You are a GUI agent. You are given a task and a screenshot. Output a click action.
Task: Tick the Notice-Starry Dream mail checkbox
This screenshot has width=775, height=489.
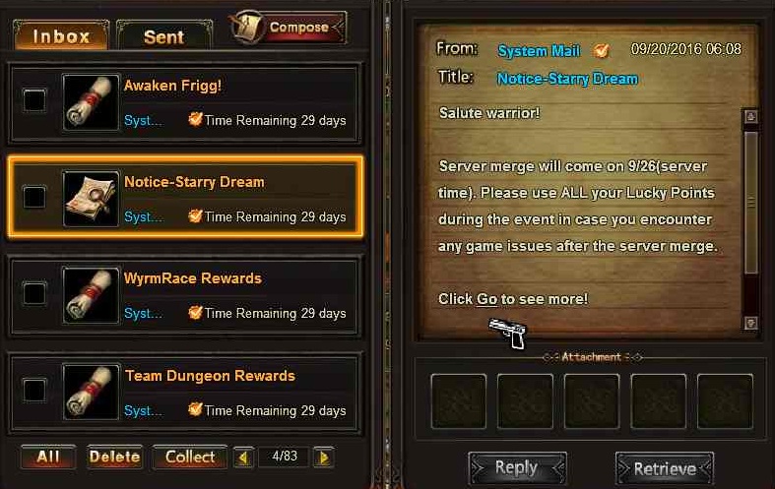coord(34,197)
